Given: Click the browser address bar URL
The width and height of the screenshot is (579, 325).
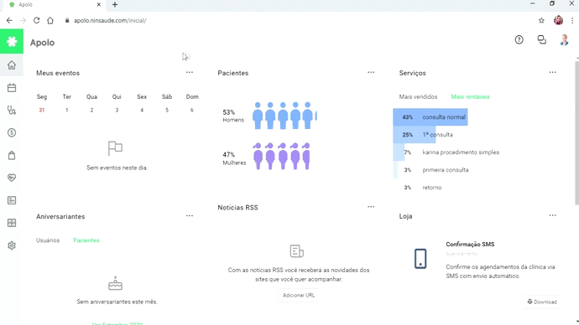Looking at the screenshot, I should click(x=110, y=21).
